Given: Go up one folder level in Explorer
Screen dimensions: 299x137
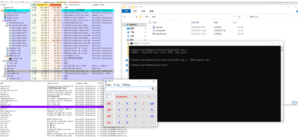Looking at the screenshot, I should click(x=136, y=17).
